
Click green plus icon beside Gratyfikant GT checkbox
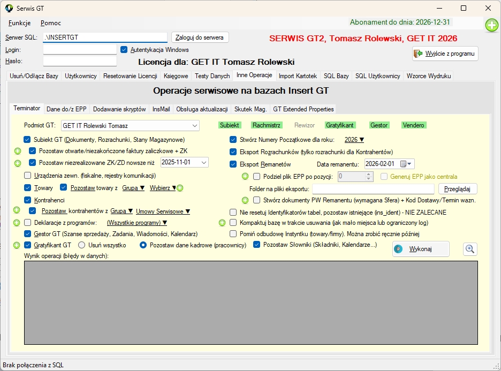[17, 245]
